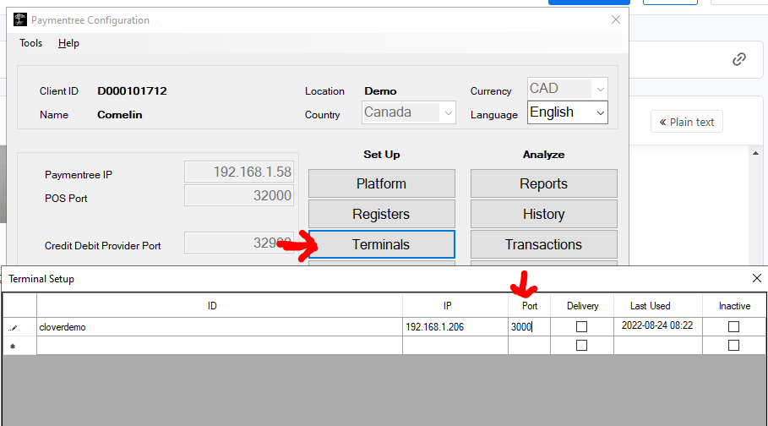
Task: Select the IP cell 192.168.1.206
Action: (455, 326)
